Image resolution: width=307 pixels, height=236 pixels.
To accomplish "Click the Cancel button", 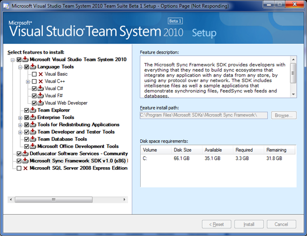I will [281, 224].
